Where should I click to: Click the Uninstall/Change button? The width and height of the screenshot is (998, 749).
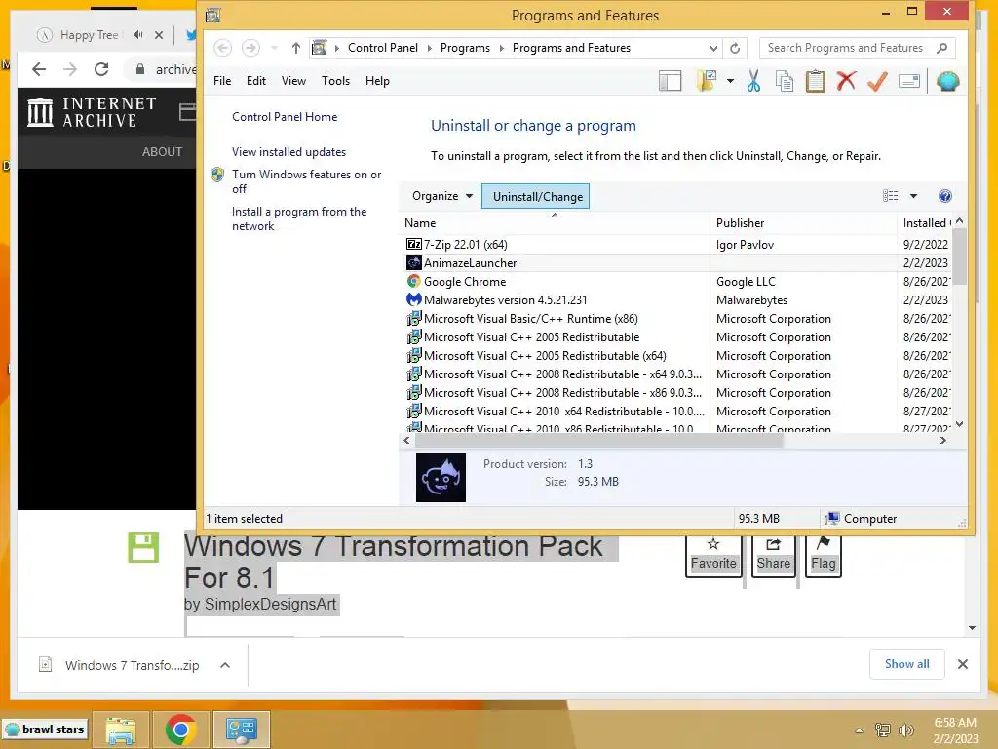click(x=536, y=196)
